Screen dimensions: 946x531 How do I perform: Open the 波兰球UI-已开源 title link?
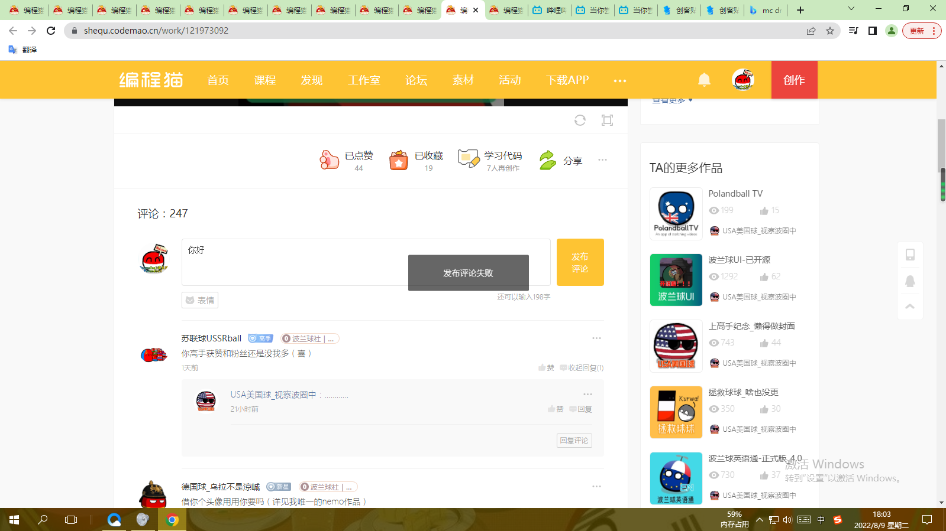[x=740, y=260]
